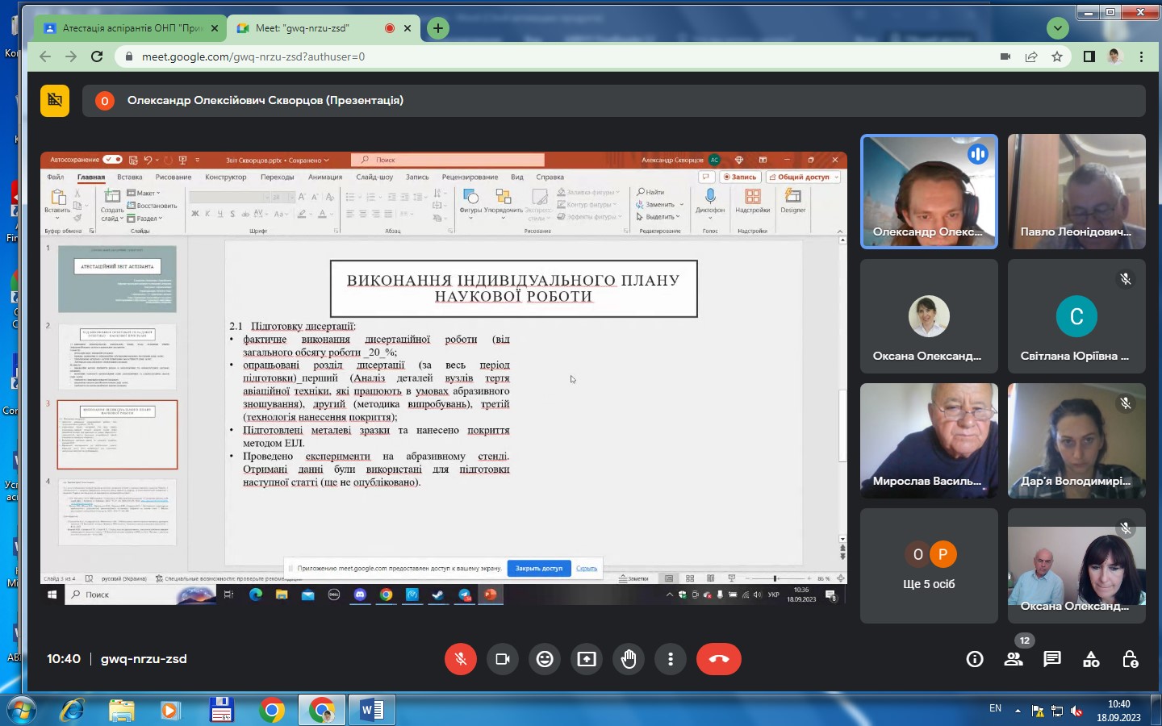Image resolution: width=1162 pixels, height=726 pixels.
Task: Open the more options three-dot menu
Action: point(671,659)
